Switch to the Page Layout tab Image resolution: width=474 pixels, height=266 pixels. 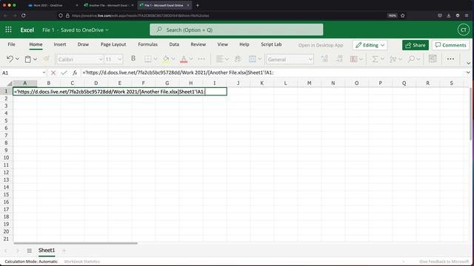(x=113, y=44)
